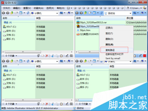Click red square icon in Recycle Bin status bar
Screen dimensions: 148x111
tap(145, 56)
